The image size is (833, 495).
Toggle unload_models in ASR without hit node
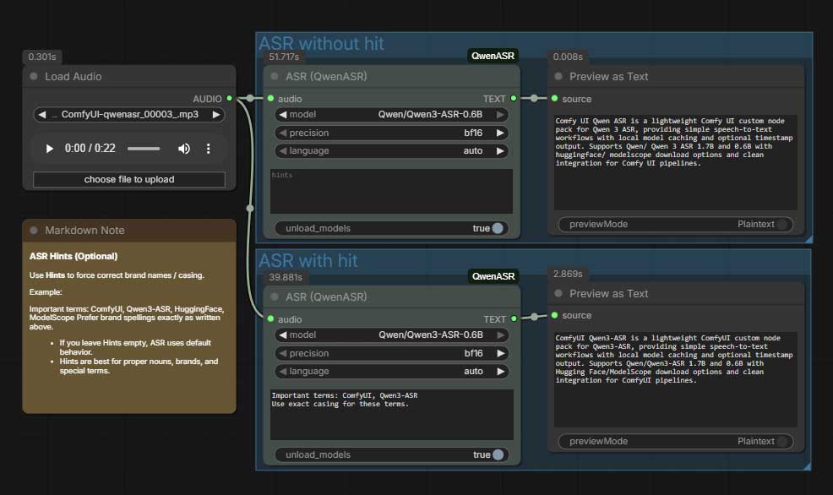[x=391, y=228]
